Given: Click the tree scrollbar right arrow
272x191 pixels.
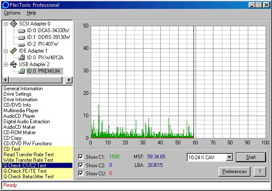Looking at the screenshot, I should pyautogui.click(x=69, y=80).
